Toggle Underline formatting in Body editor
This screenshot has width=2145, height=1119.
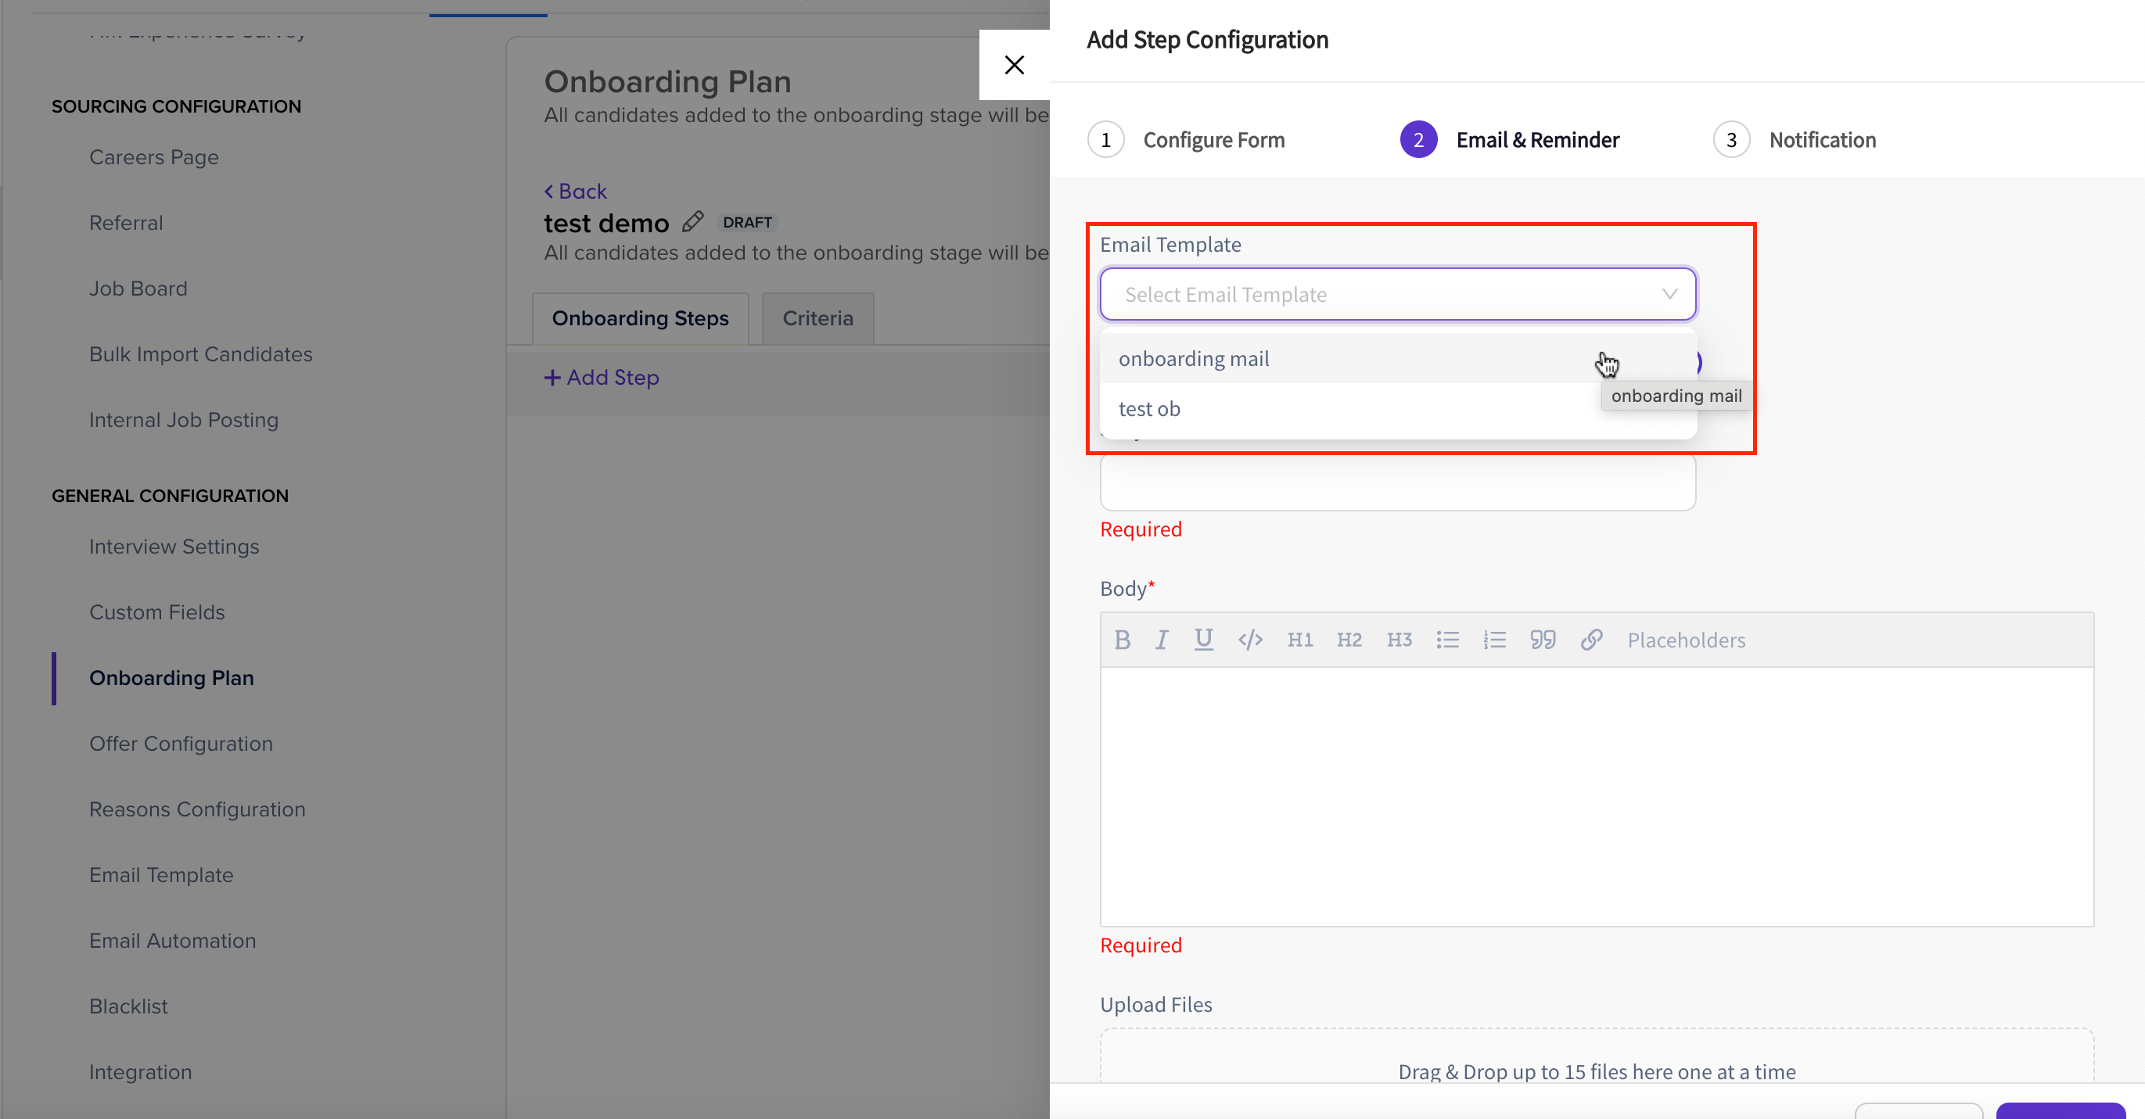tap(1203, 640)
